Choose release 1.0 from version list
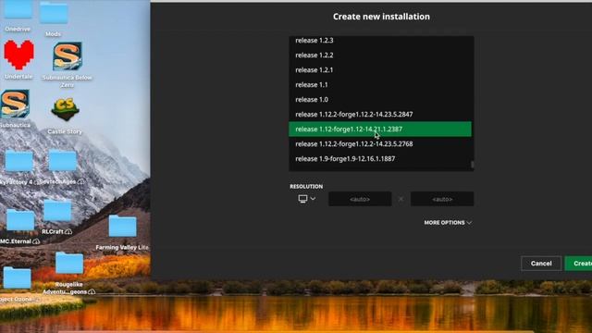 tap(380, 99)
